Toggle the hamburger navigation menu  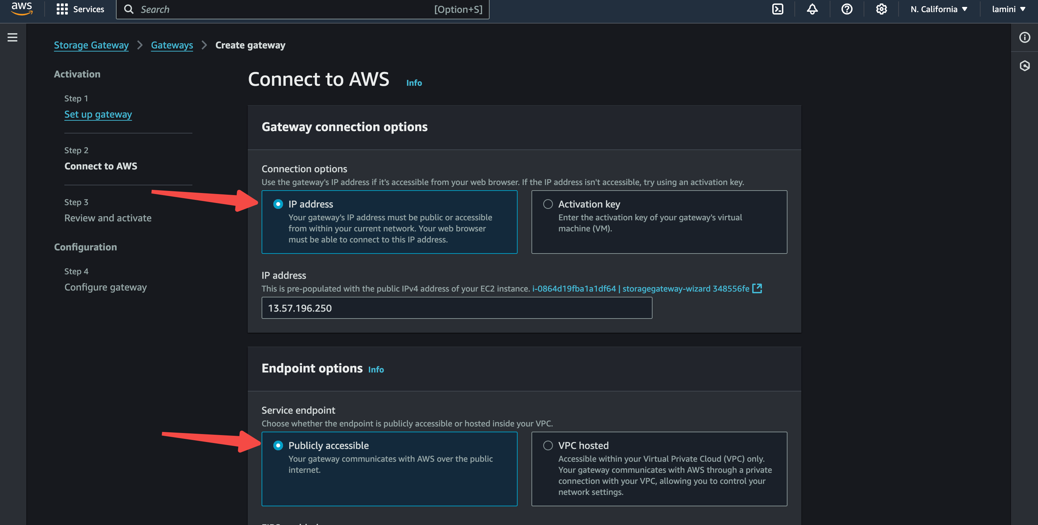click(12, 37)
